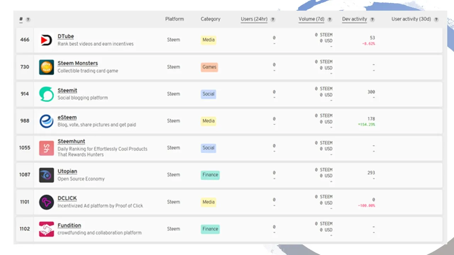Click help icon beside User activity (30d)
The width and height of the screenshot is (454, 255).
click(436, 19)
